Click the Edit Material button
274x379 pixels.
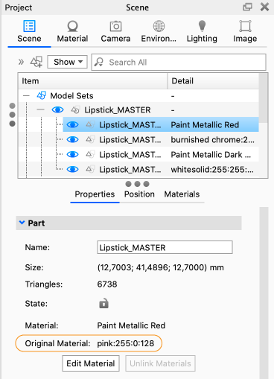click(x=91, y=363)
